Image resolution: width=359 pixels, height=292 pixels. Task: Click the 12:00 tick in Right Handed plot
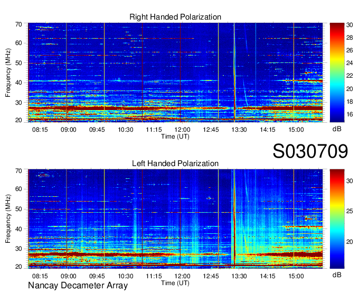point(182,130)
